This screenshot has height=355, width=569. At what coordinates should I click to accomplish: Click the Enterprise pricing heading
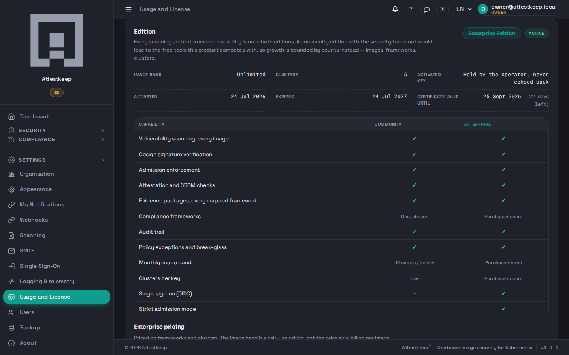159,327
